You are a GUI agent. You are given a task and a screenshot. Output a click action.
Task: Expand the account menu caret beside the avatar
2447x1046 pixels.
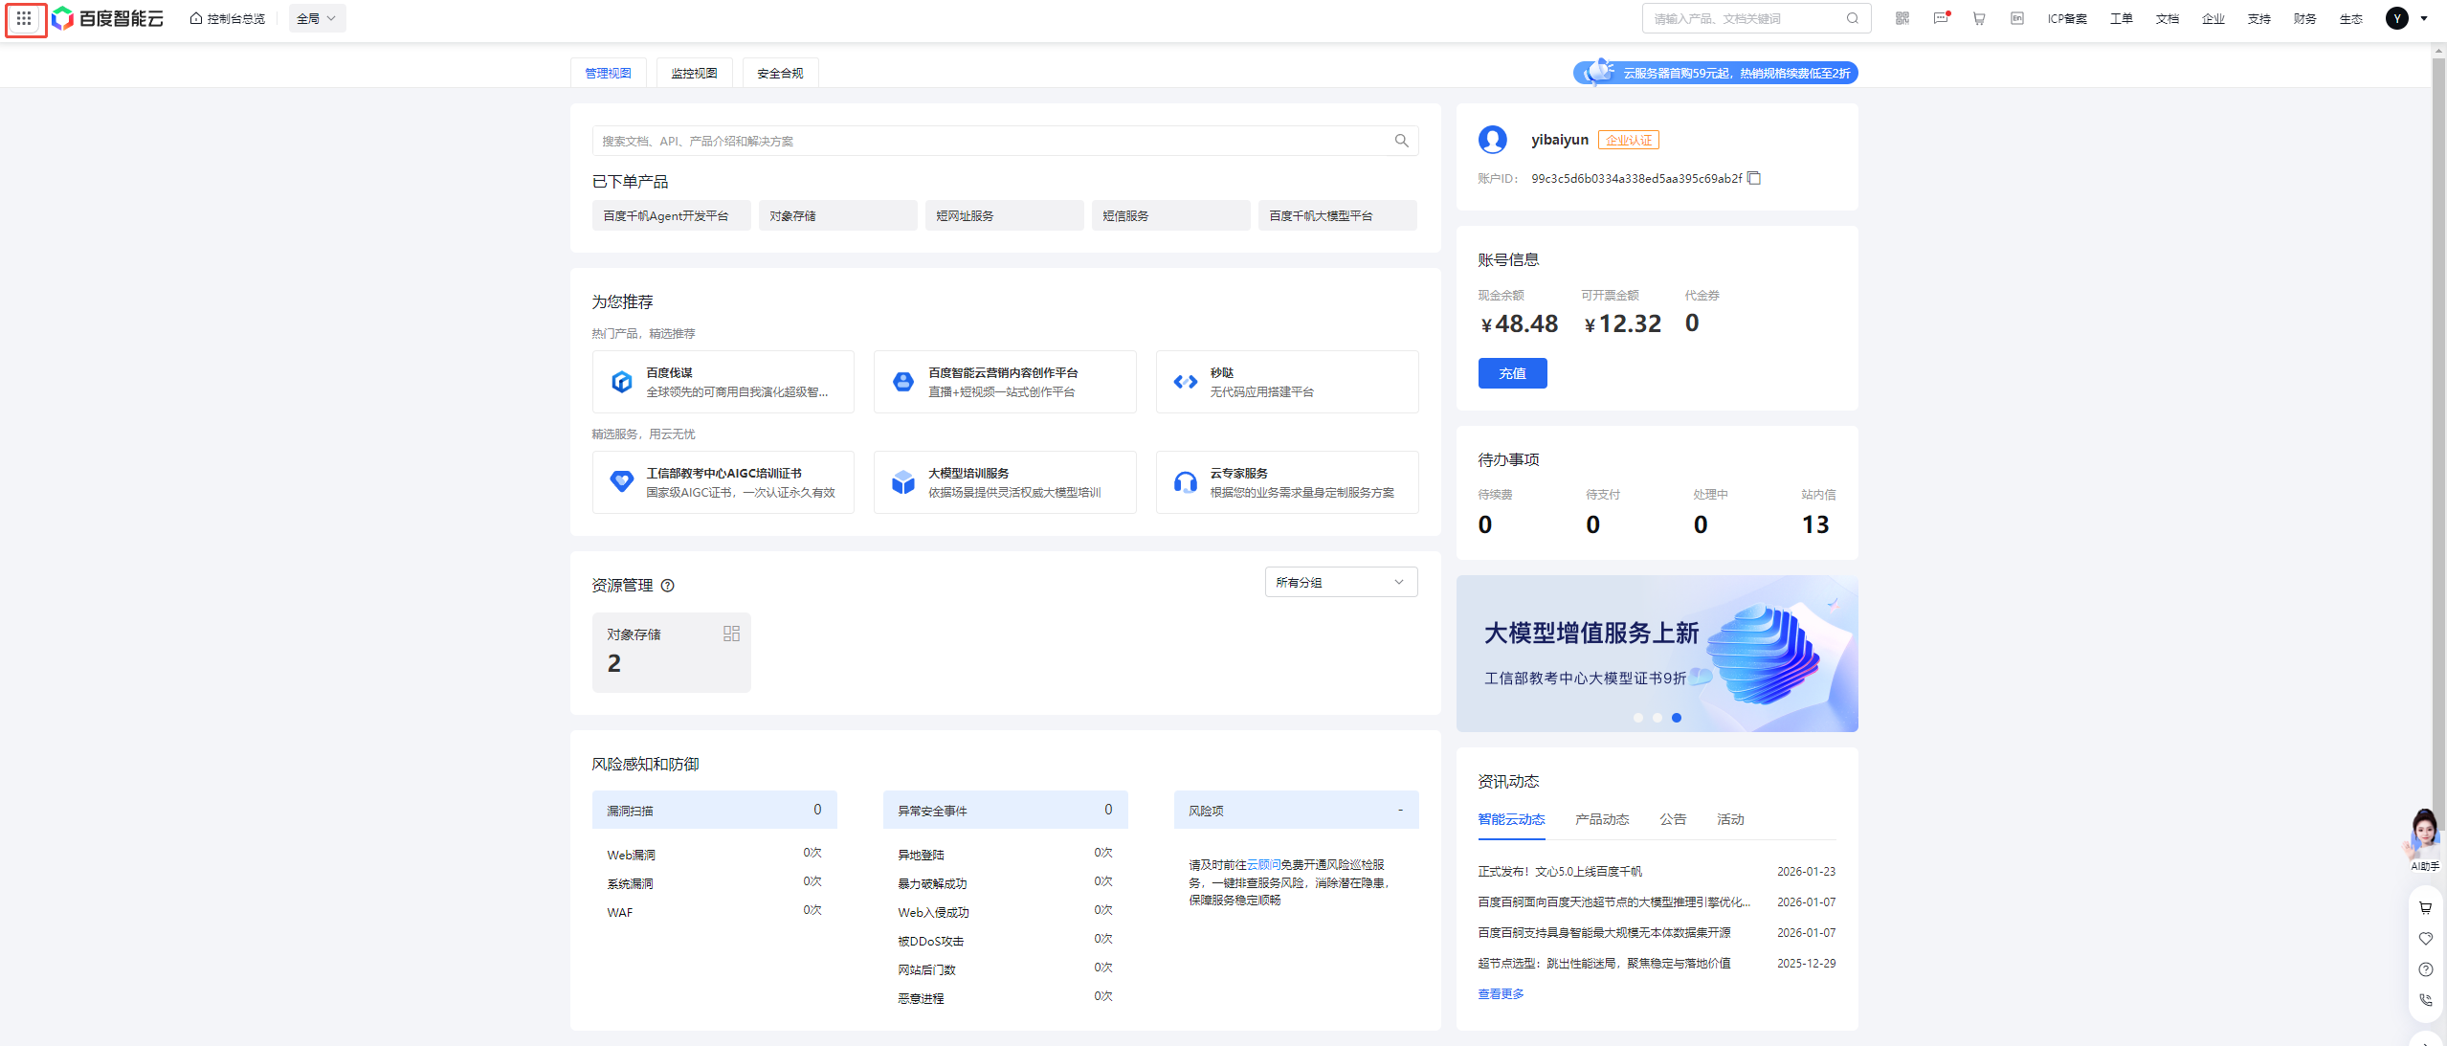point(2424,19)
